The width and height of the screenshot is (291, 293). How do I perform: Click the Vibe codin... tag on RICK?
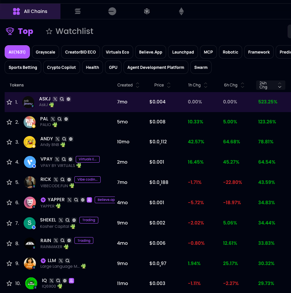87,180
